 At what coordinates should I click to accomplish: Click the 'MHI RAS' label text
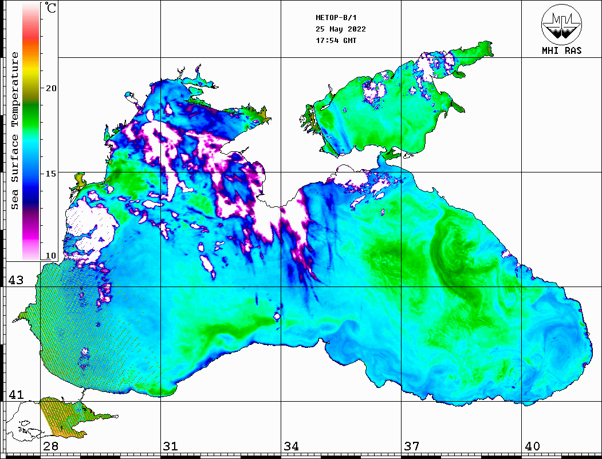(562, 50)
